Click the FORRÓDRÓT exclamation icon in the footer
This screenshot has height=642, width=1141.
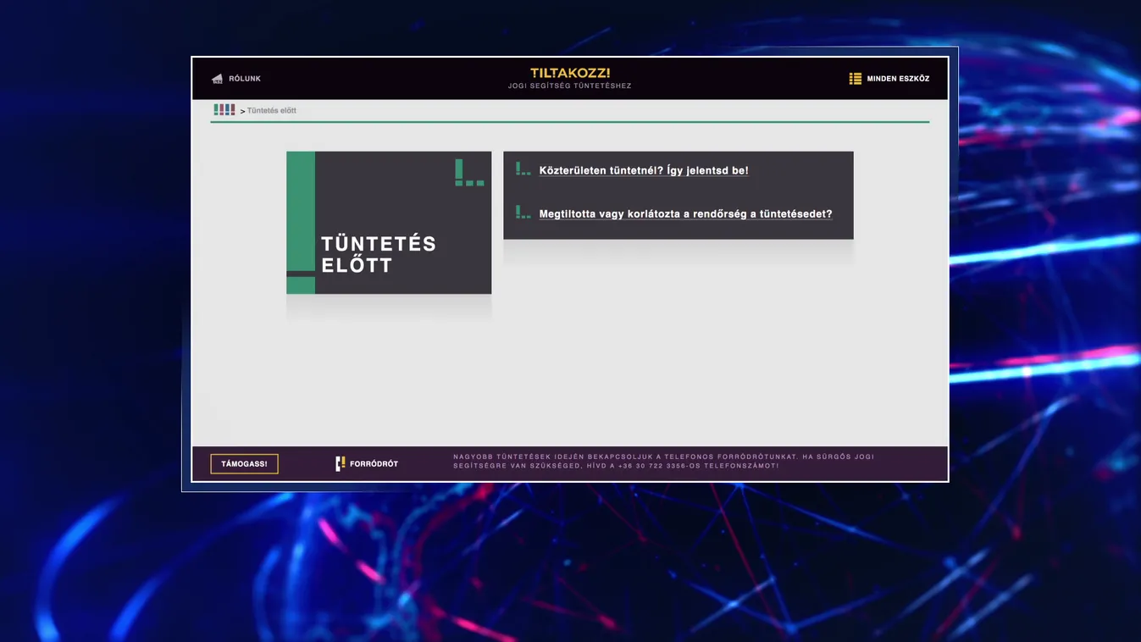(x=340, y=462)
